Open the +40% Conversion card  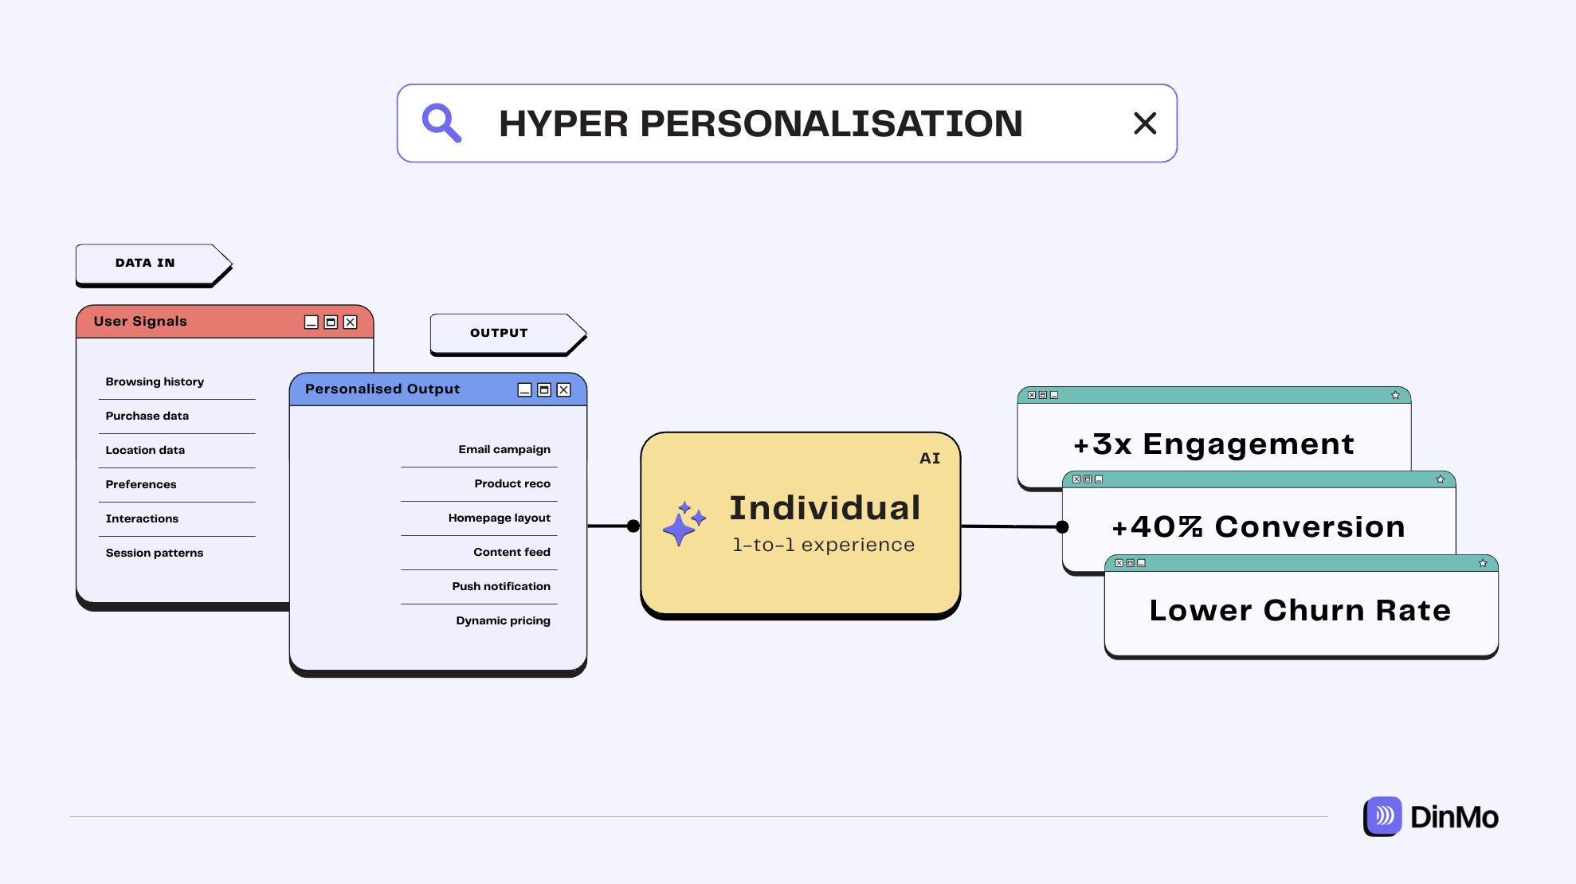[1258, 526]
